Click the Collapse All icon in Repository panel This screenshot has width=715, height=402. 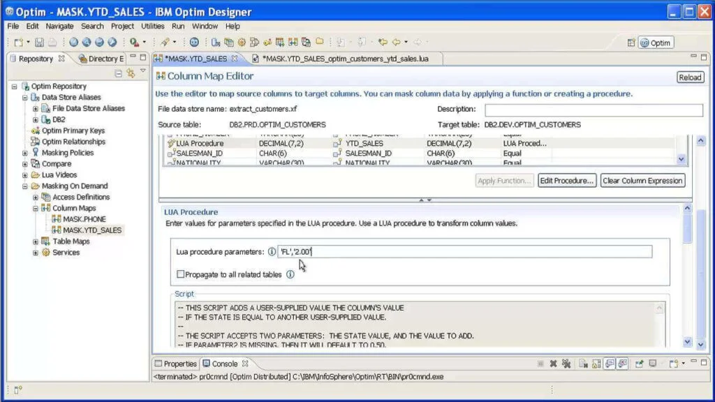click(x=118, y=73)
